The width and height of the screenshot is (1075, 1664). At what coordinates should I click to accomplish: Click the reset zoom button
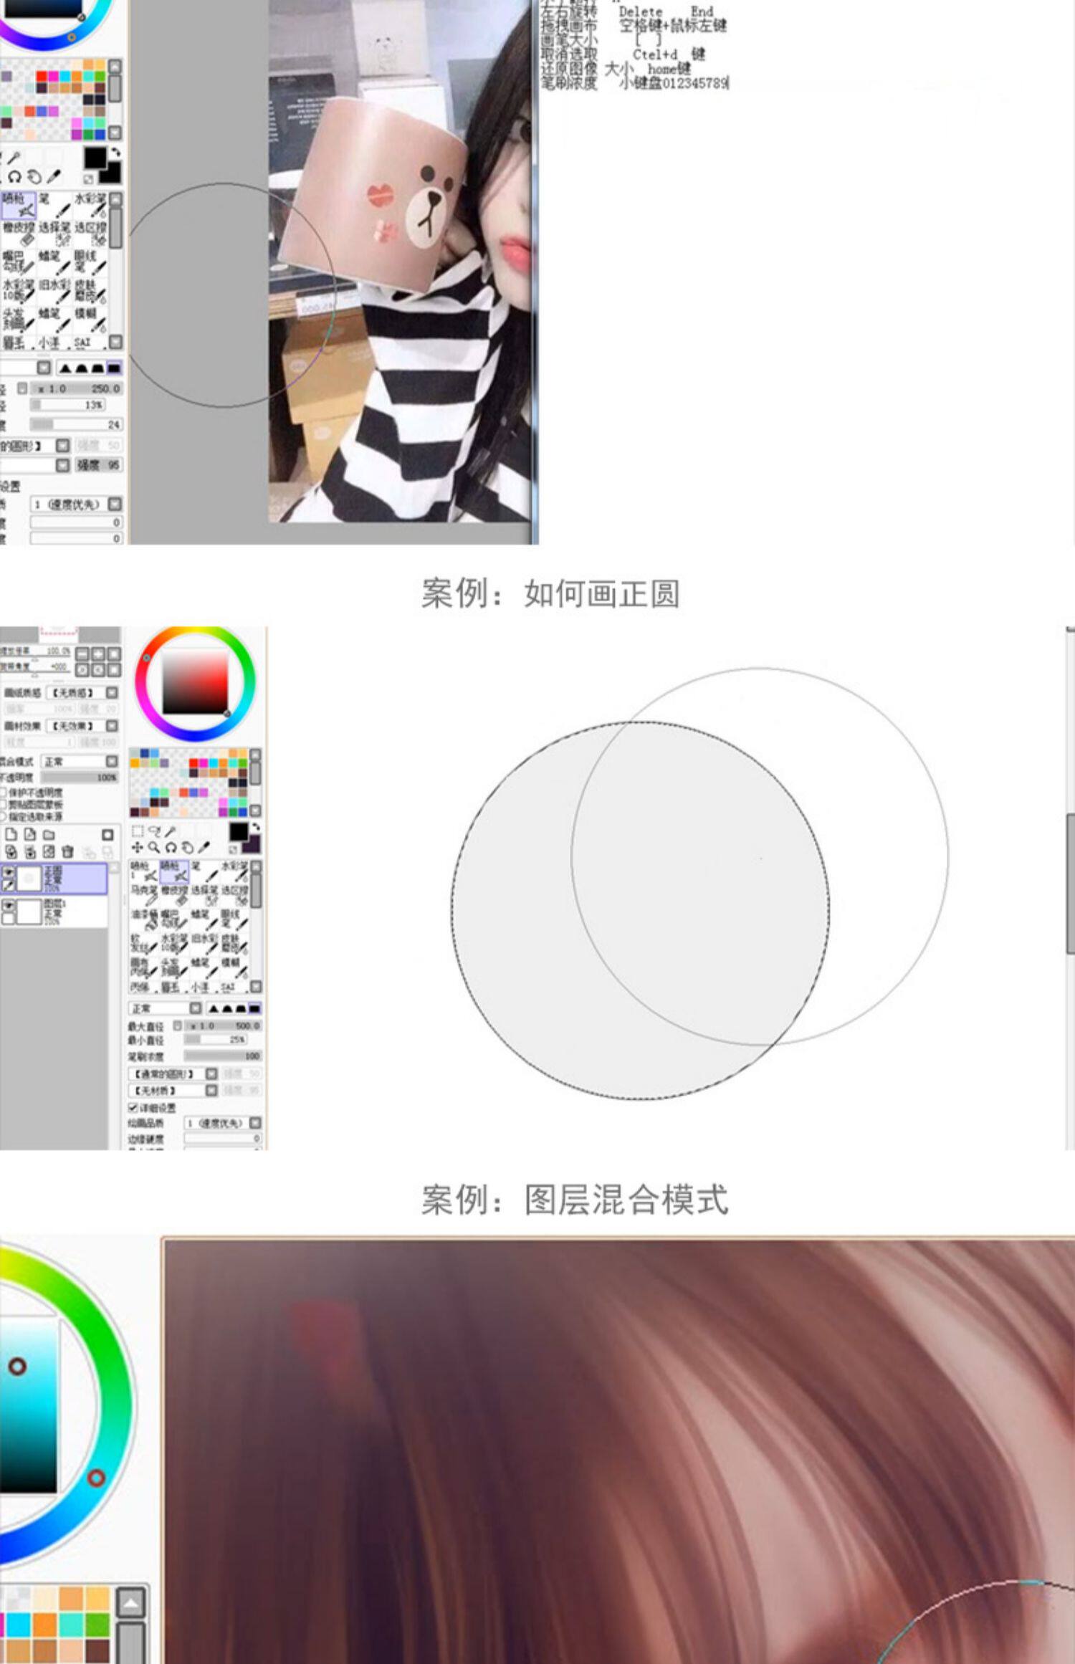point(114,654)
